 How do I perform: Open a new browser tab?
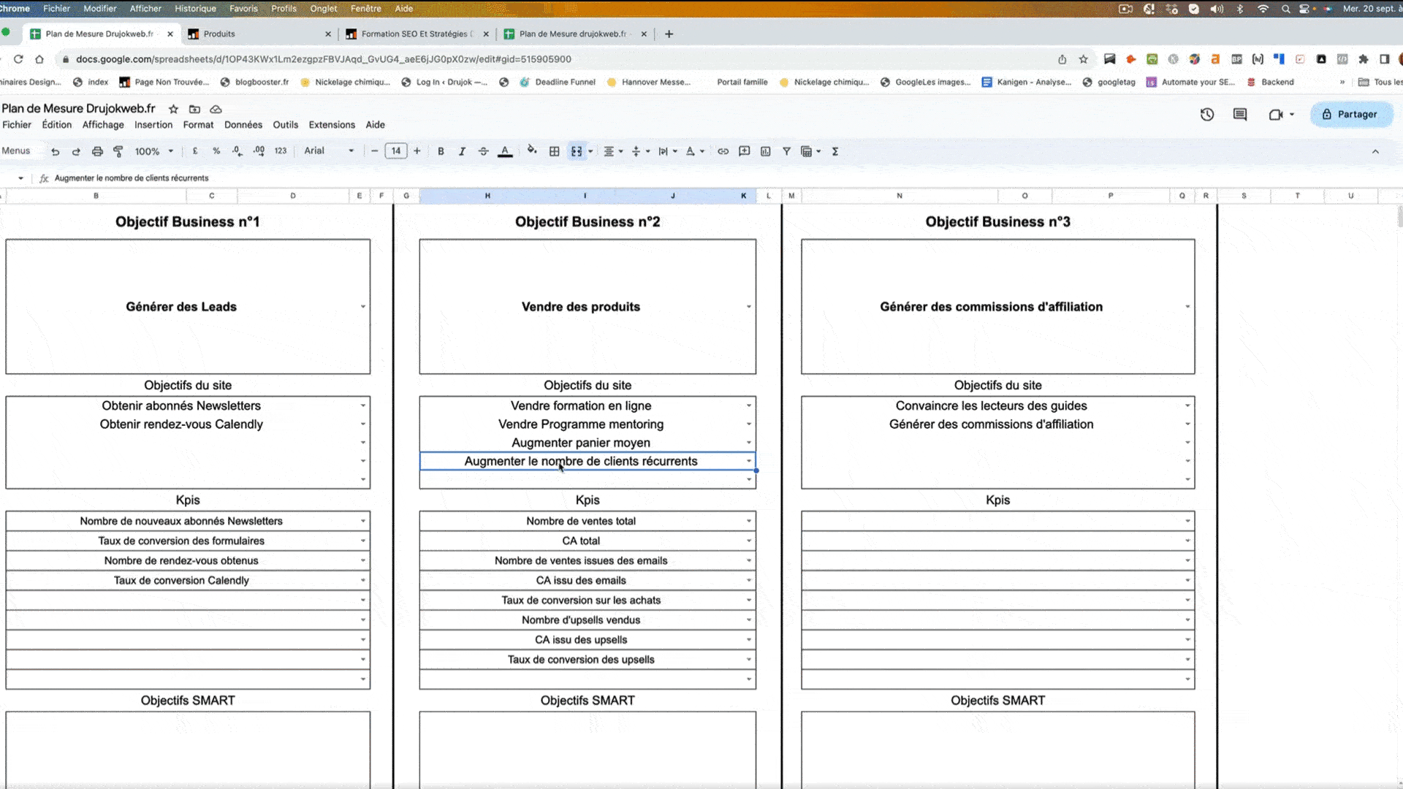pos(669,34)
